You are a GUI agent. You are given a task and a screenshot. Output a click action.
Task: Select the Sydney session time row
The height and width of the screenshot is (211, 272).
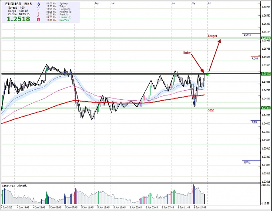[57, 3]
